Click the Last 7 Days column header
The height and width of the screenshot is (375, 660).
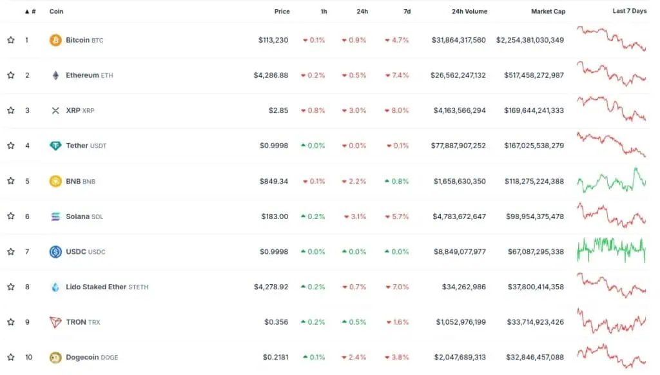pyautogui.click(x=630, y=11)
